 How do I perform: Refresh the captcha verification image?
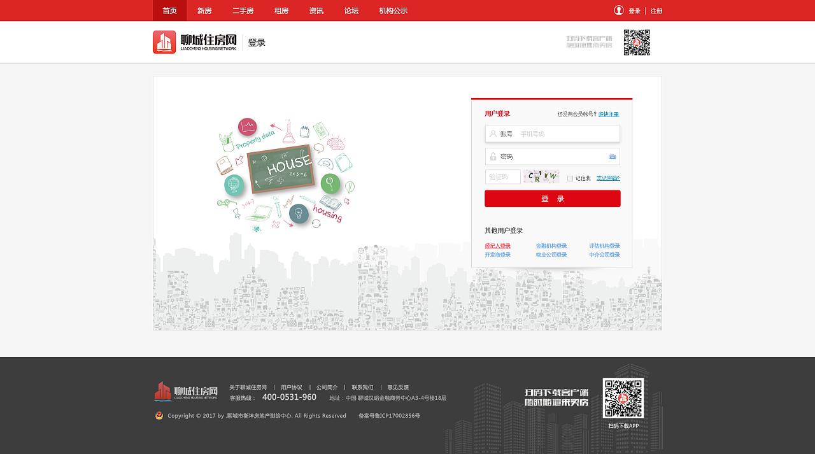(541, 177)
